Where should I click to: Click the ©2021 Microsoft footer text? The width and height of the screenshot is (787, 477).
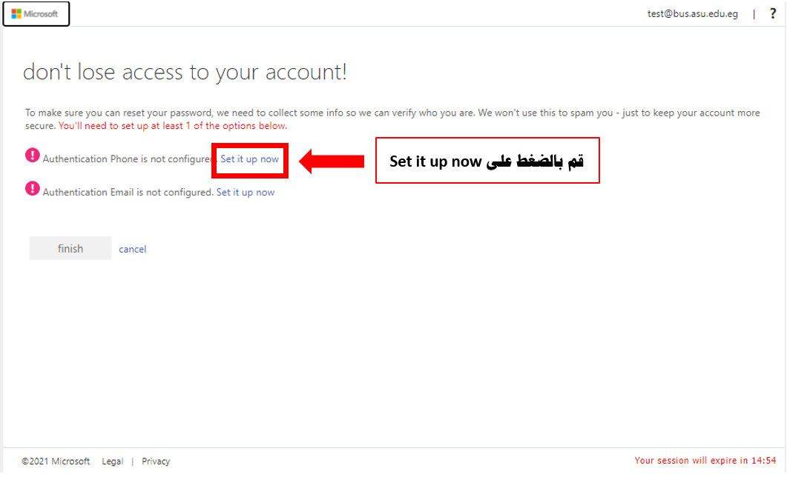pos(56,461)
